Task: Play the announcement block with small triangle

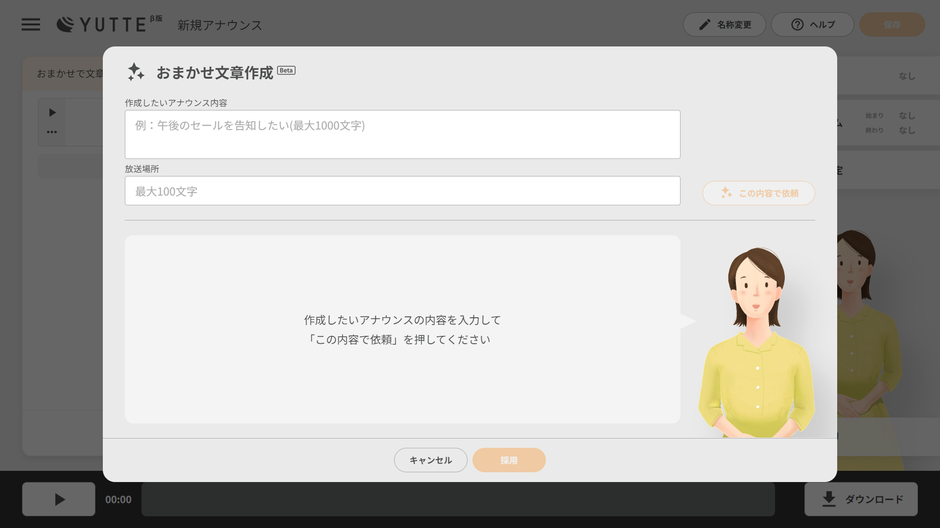Action: pos(52,113)
